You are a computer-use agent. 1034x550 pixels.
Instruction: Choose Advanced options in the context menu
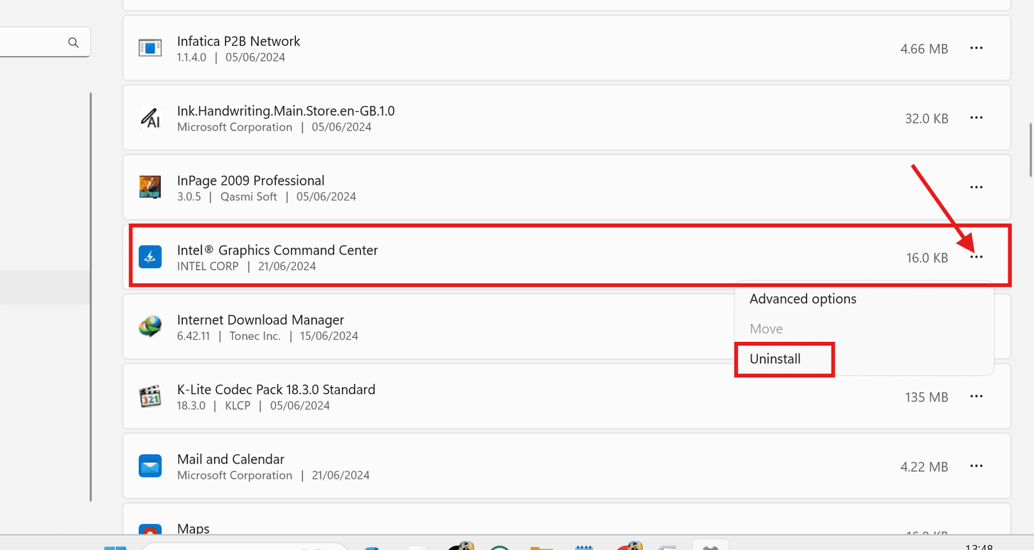point(803,299)
